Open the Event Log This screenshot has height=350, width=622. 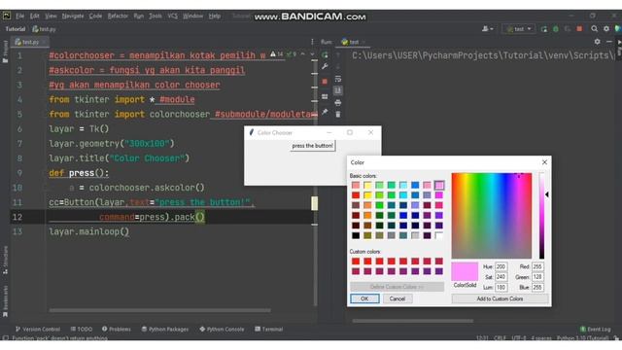click(x=596, y=330)
